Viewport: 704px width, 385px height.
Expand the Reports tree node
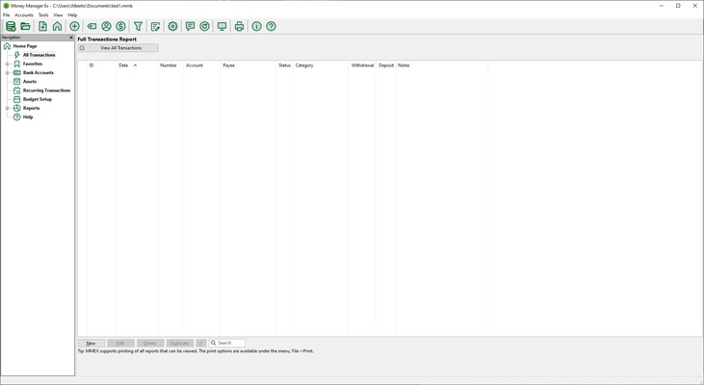pos(7,108)
